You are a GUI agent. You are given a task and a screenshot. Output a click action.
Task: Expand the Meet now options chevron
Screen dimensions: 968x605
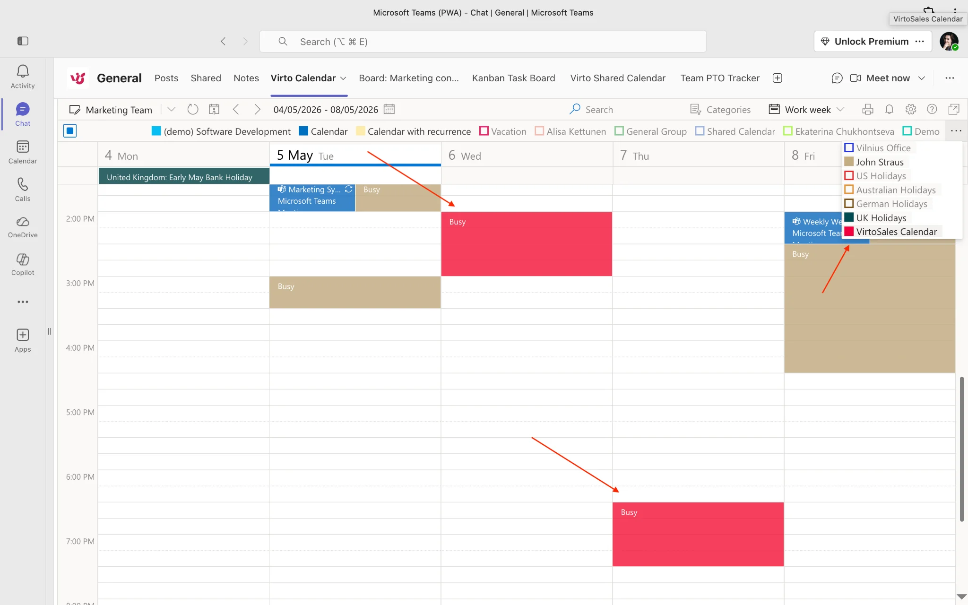coord(922,78)
